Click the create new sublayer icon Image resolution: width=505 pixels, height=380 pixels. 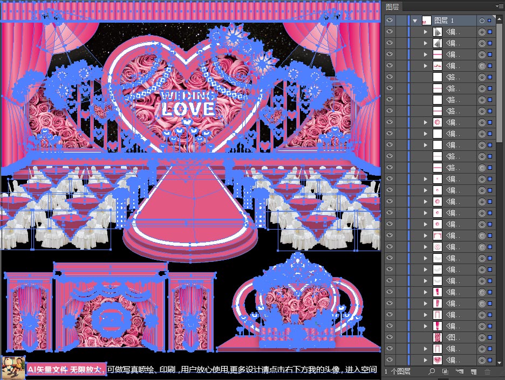460,371
